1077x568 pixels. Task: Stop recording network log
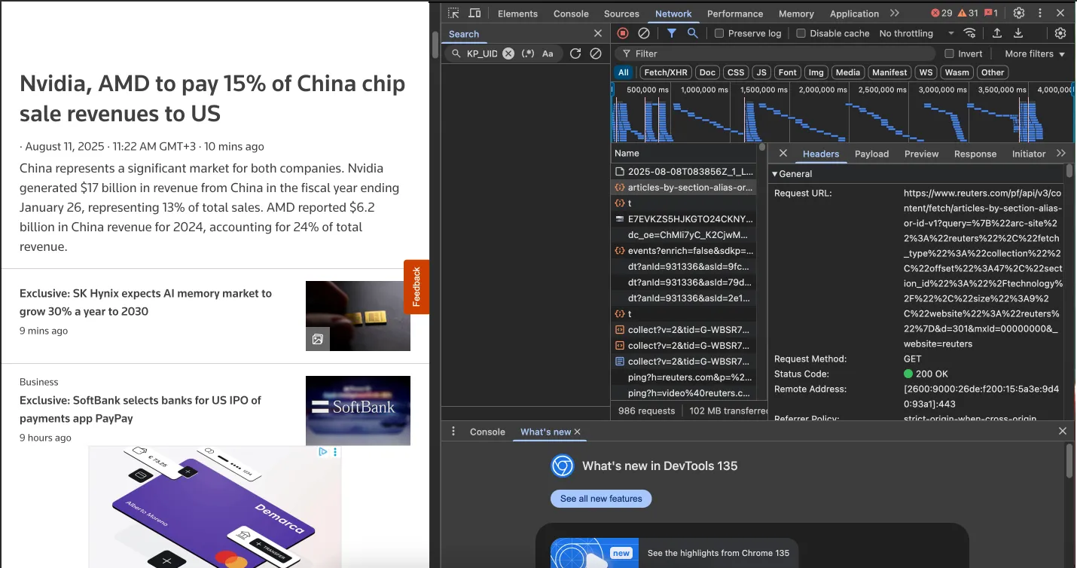pyautogui.click(x=623, y=33)
